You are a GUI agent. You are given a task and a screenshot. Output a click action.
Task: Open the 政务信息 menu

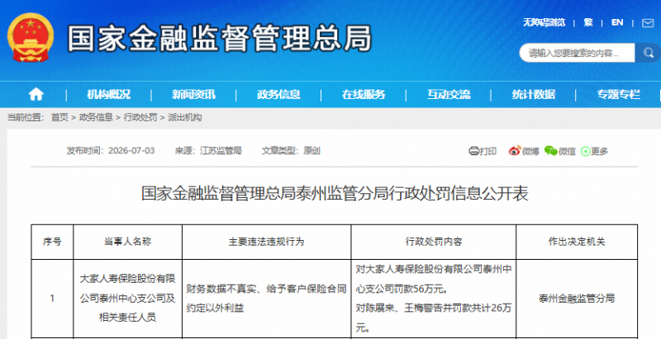278,94
